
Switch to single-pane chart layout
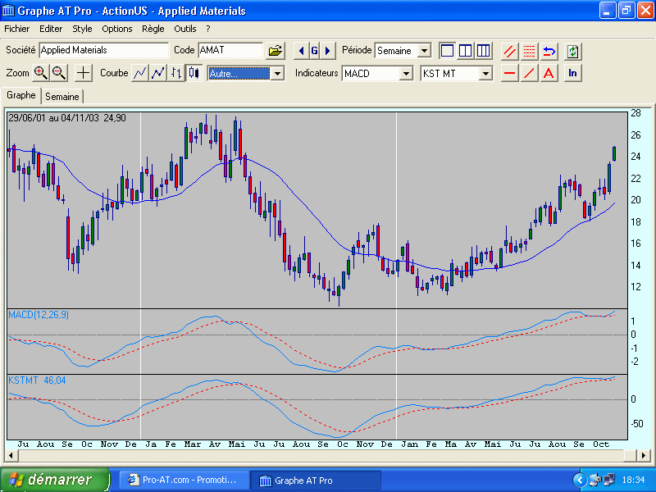447,51
